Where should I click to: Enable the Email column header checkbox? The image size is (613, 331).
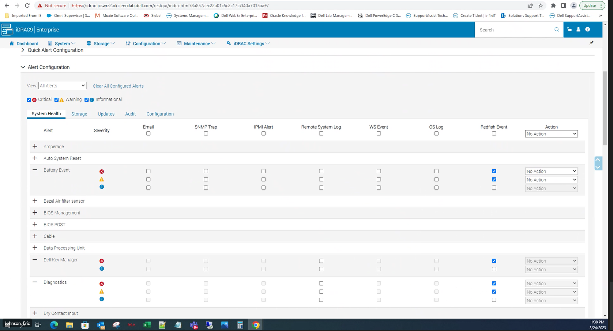[148, 133]
